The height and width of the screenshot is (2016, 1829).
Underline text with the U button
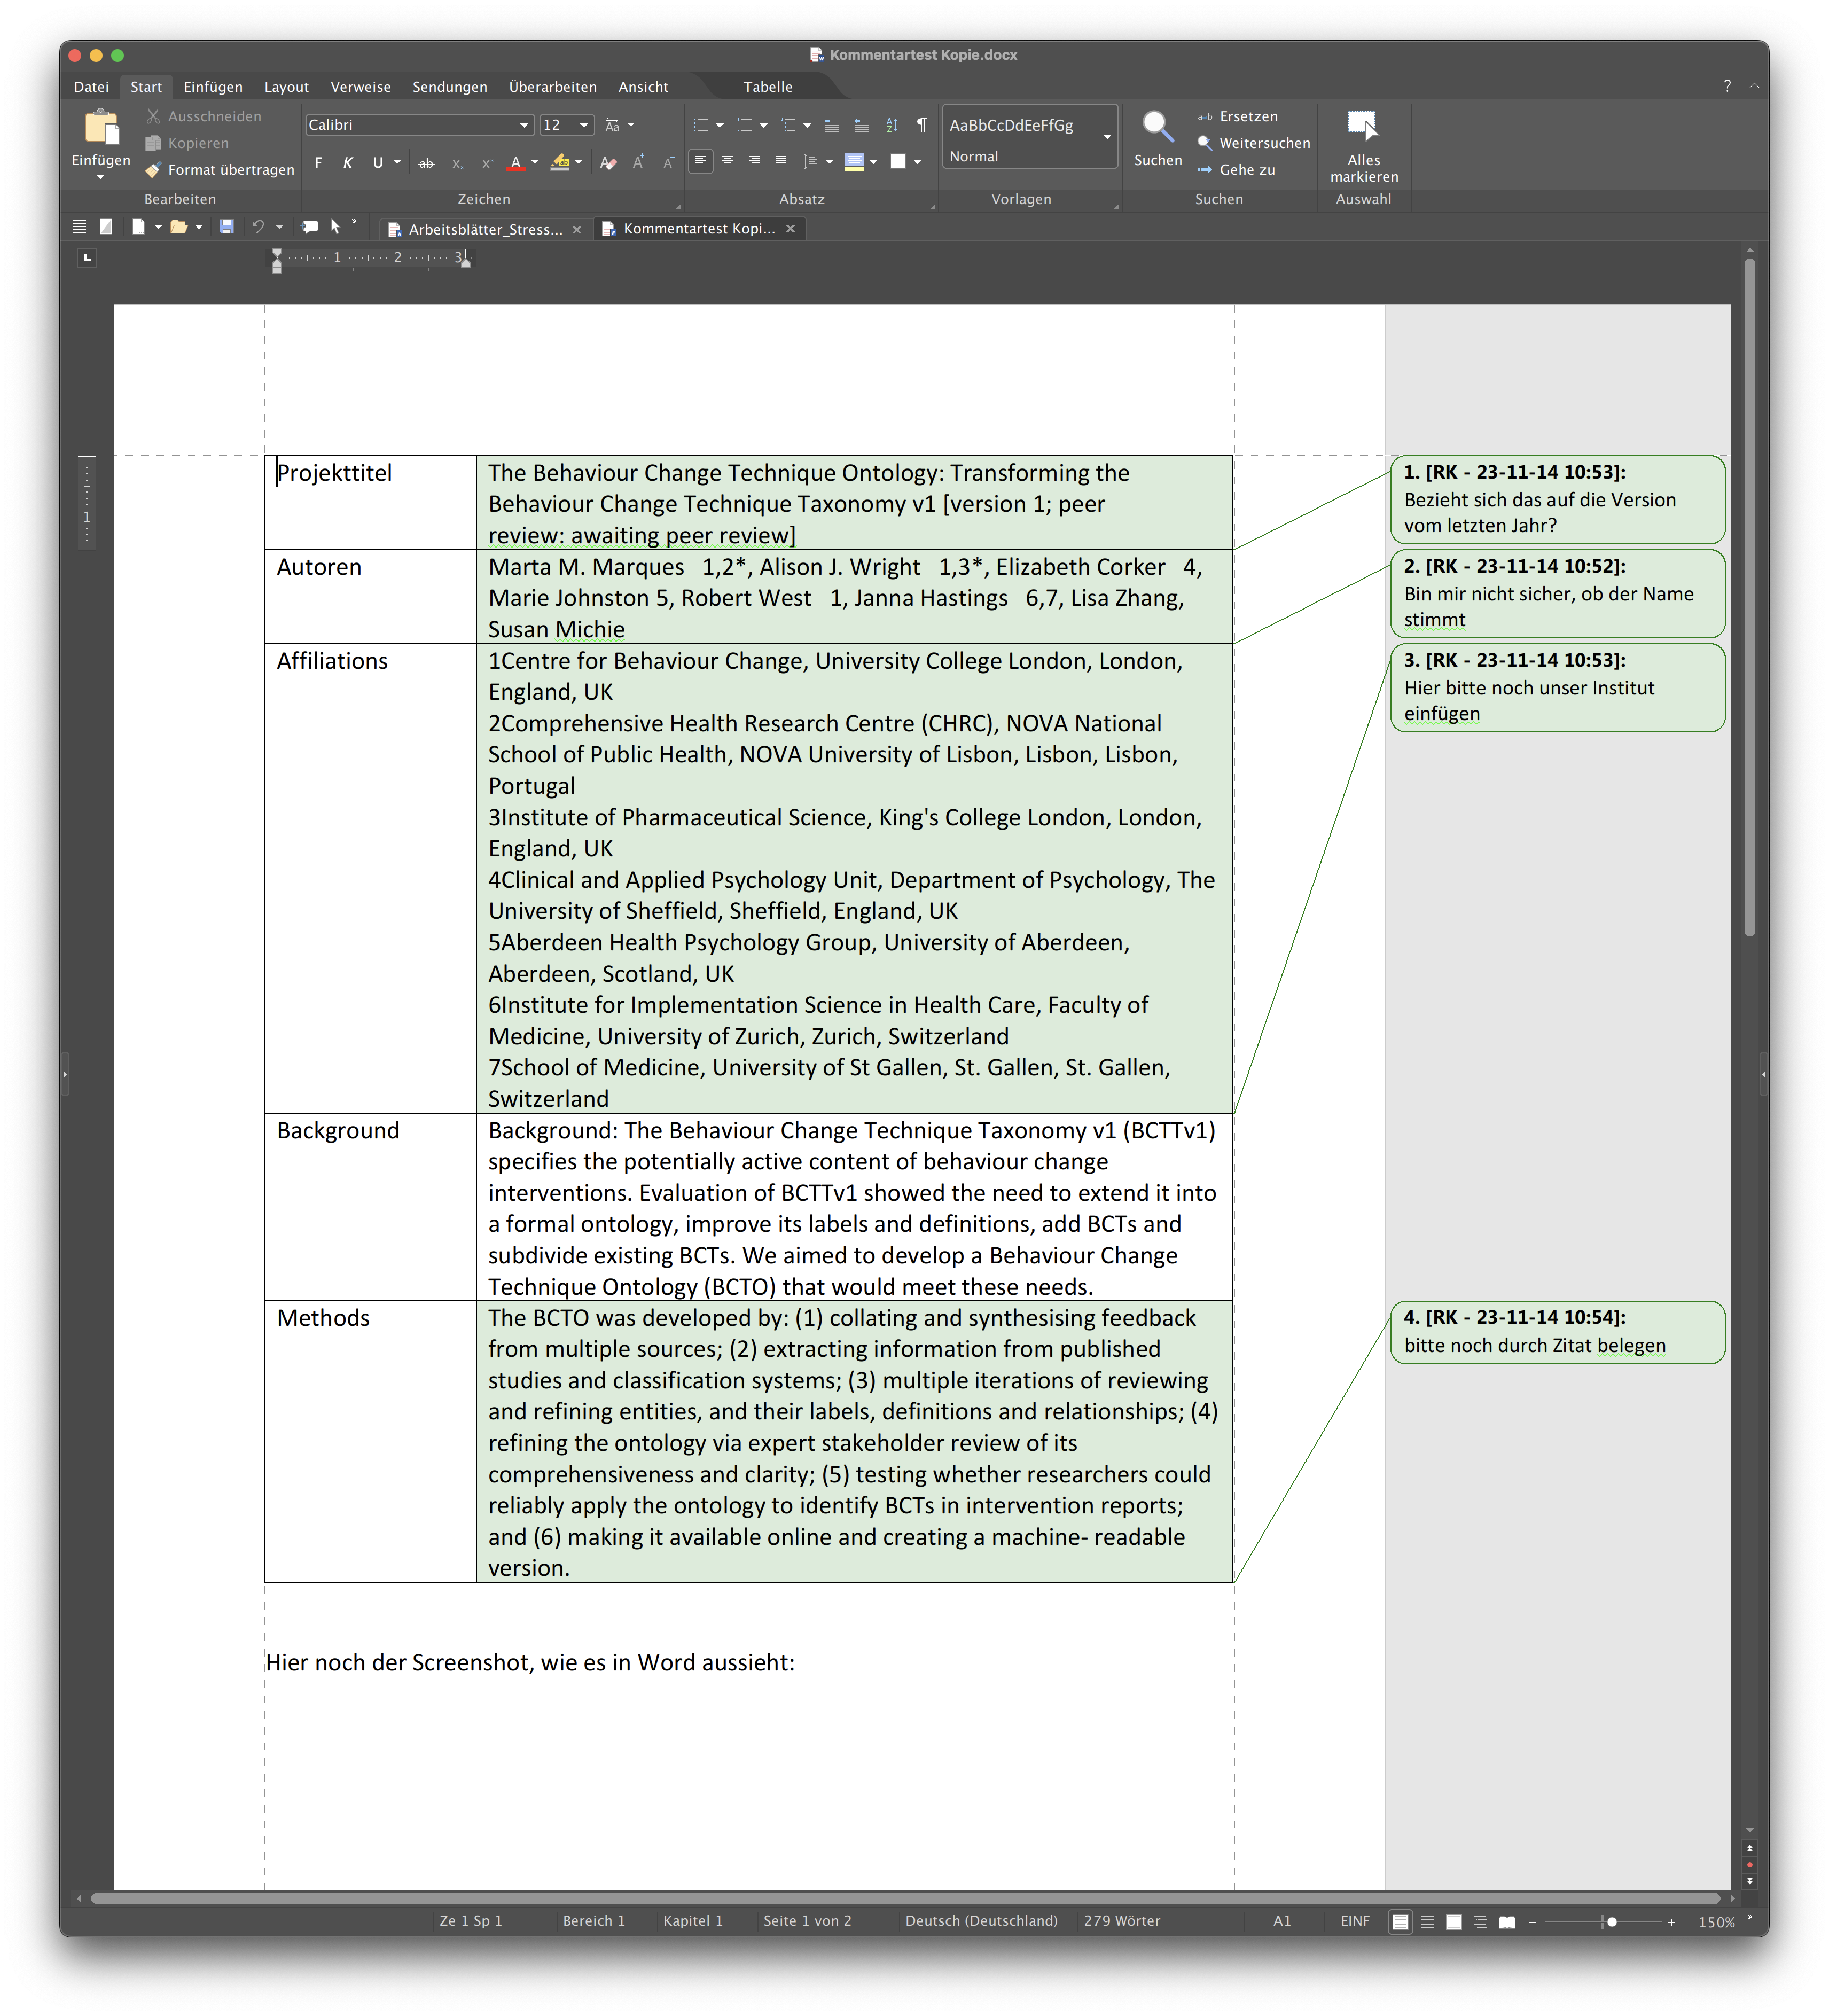[377, 162]
